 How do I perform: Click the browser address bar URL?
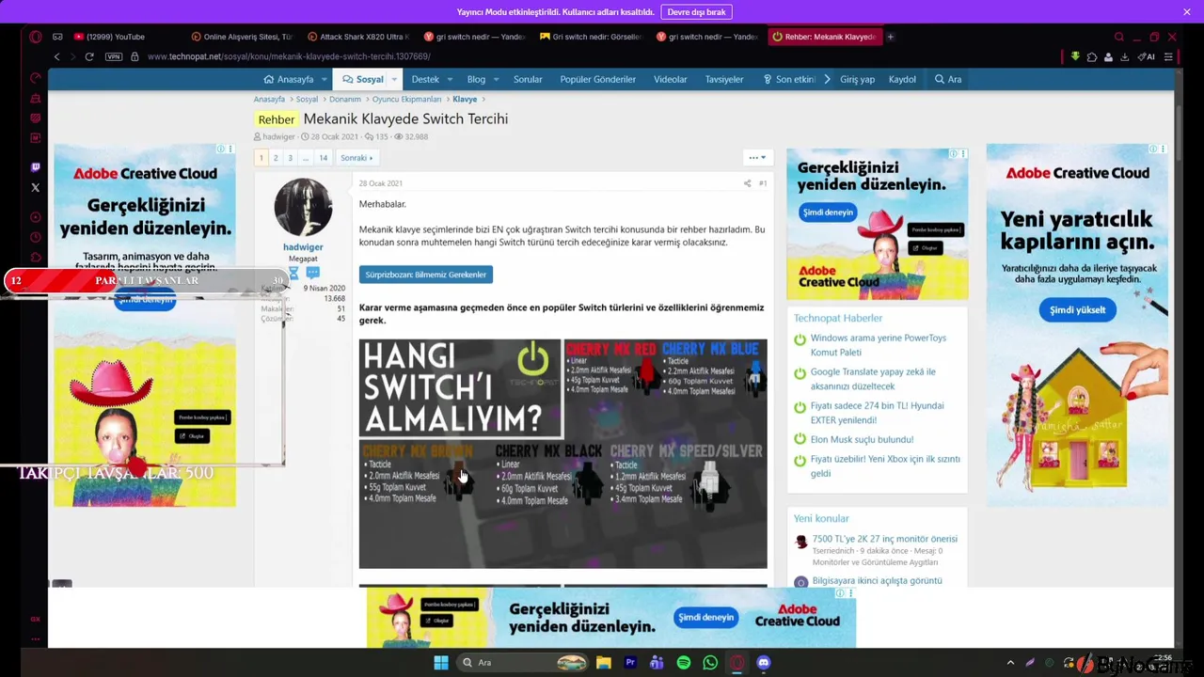click(288, 56)
